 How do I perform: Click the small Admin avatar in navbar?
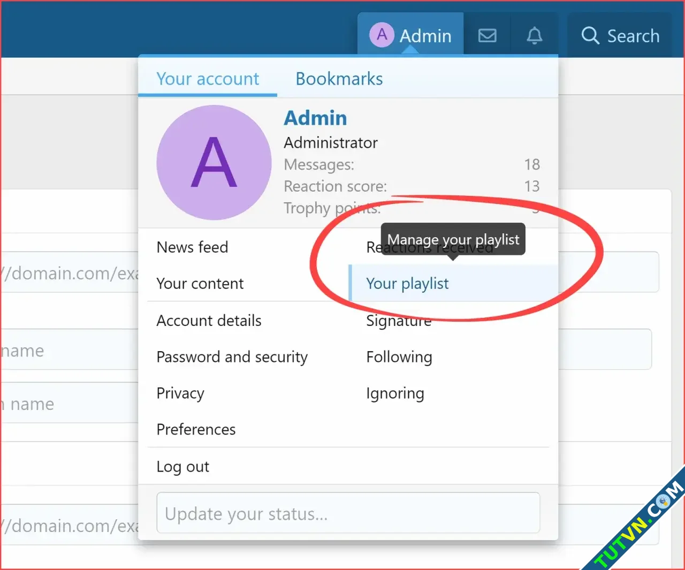[382, 35]
